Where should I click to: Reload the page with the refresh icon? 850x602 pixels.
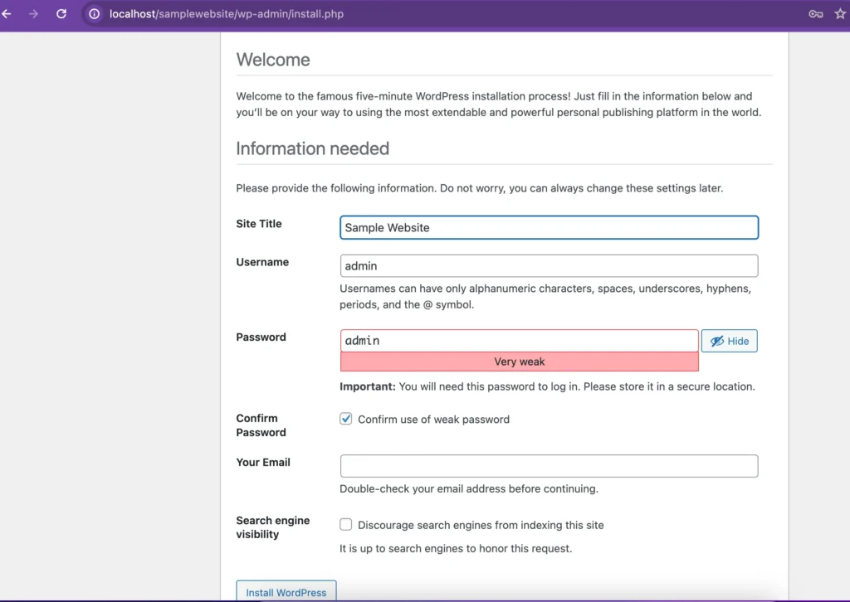61,14
